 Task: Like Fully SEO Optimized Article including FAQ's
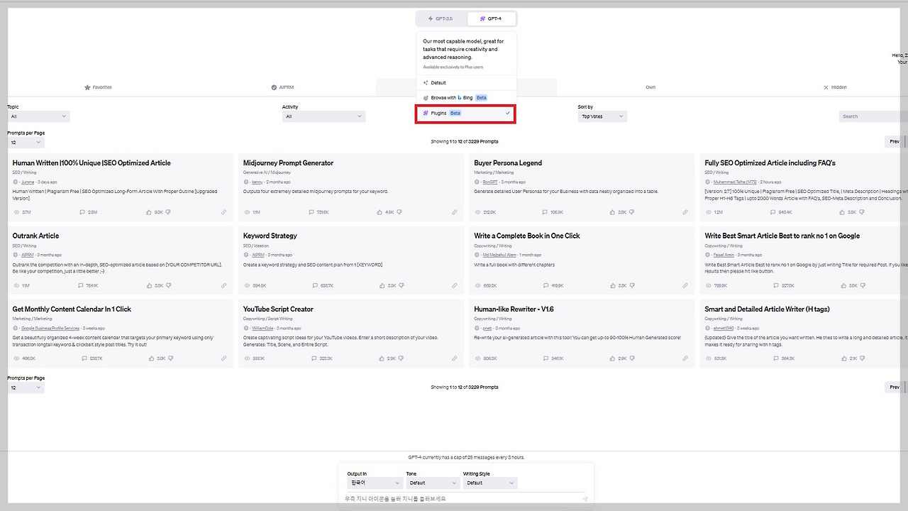click(842, 212)
